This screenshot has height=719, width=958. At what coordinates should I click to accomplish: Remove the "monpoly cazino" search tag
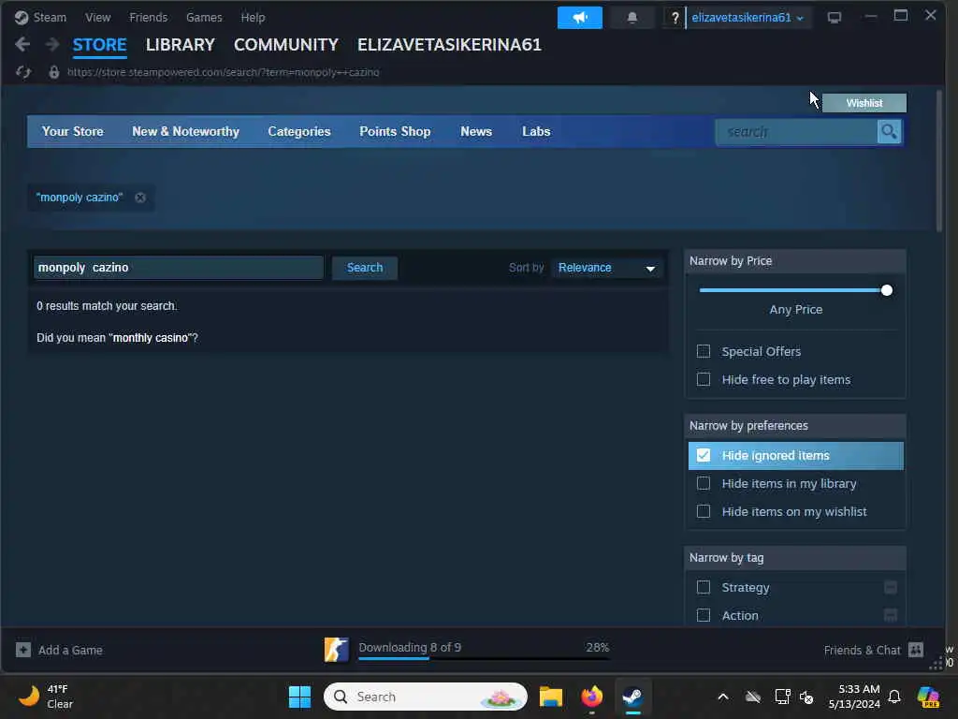tap(140, 198)
